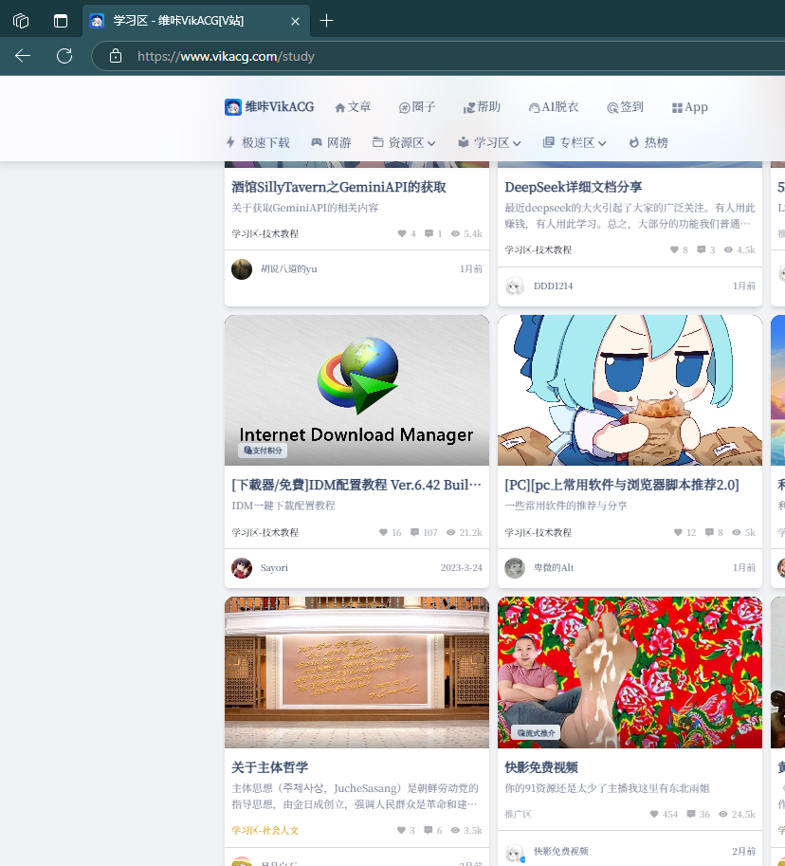The width and height of the screenshot is (785, 866).
Task: Open the new tab plus button
Action: coord(326,21)
